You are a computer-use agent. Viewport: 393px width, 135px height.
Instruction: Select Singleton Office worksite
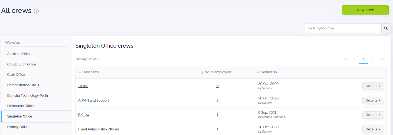click(36, 116)
